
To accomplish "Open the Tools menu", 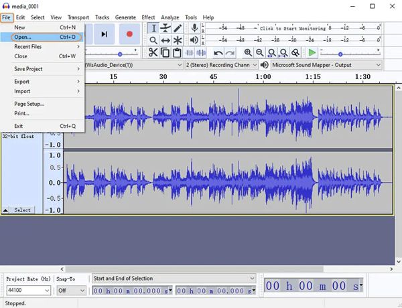I will tap(191, 17).
